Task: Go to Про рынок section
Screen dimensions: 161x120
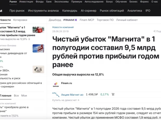Action: click(x=17, y=11)
